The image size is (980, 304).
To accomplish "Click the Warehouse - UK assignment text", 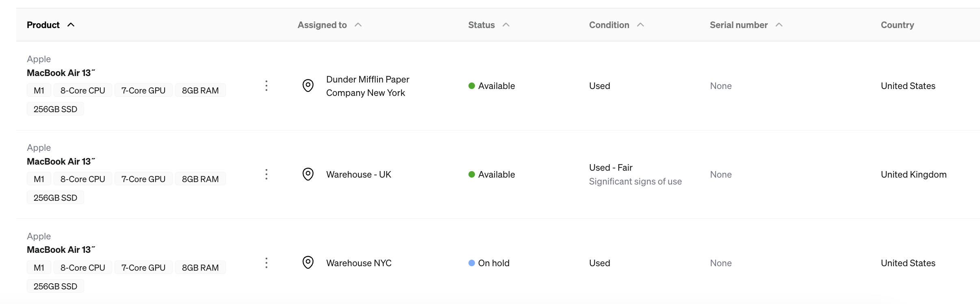I will (x=359, y=174).
